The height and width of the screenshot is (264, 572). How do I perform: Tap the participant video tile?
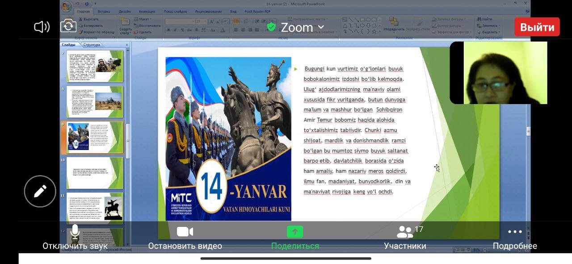coord(498,73)
